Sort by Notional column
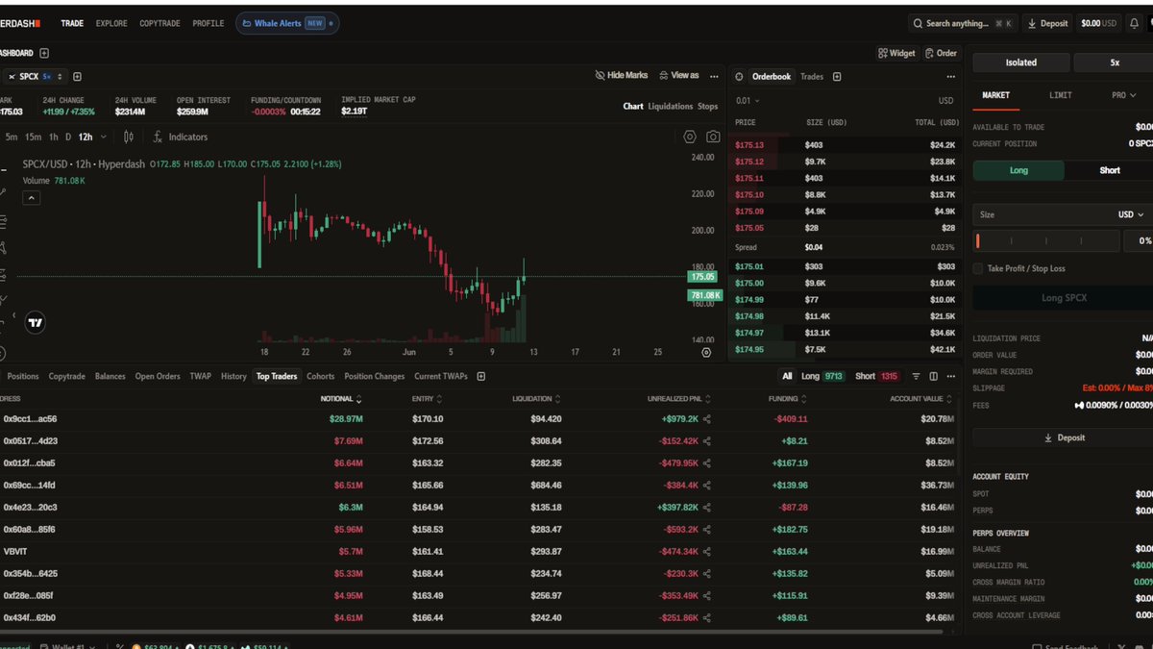The height and width of the screenshot is (649, 1153). click(341, 399)
